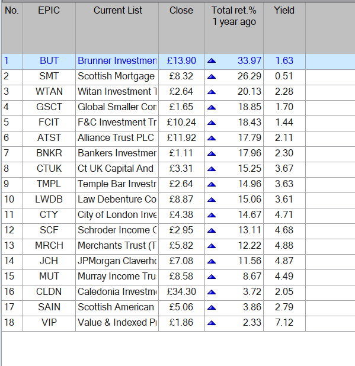Click the Witan Investment name cell
This screenshot has width=355, height=366.
click(x=117, y=91)
